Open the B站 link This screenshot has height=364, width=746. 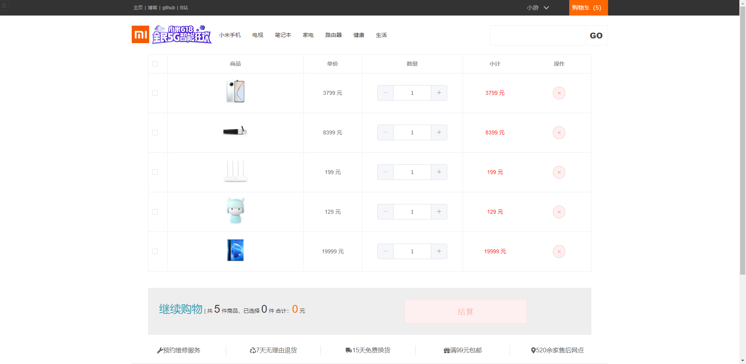click(x=184, y=8)
